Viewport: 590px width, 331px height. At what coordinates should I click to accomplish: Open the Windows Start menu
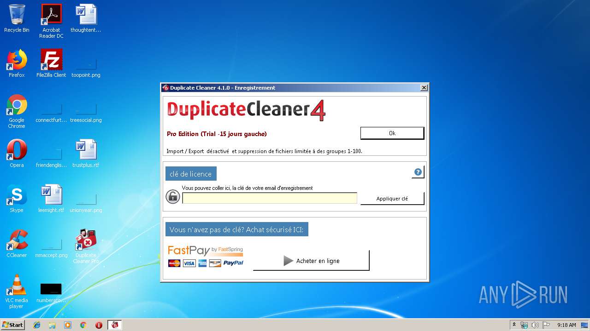coord(13,325)
